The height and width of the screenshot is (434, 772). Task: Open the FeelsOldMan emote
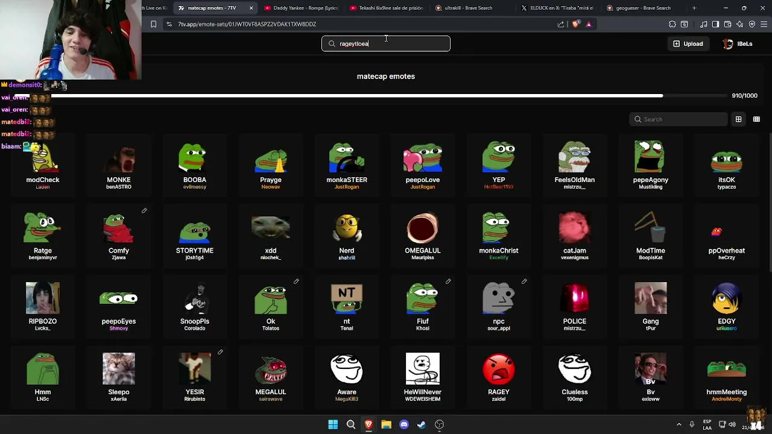575,166
